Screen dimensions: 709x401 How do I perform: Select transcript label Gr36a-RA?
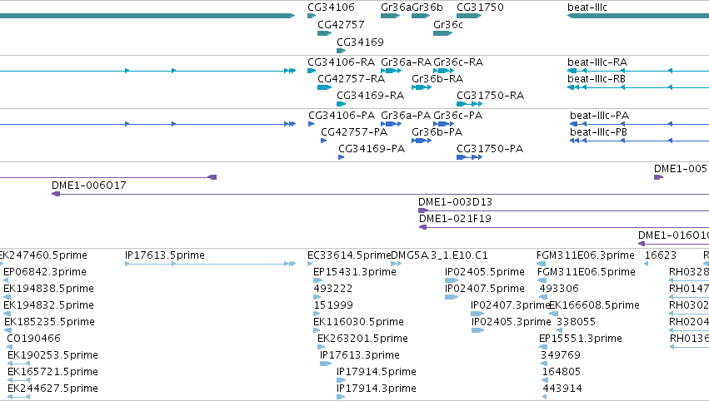point(407,62)
